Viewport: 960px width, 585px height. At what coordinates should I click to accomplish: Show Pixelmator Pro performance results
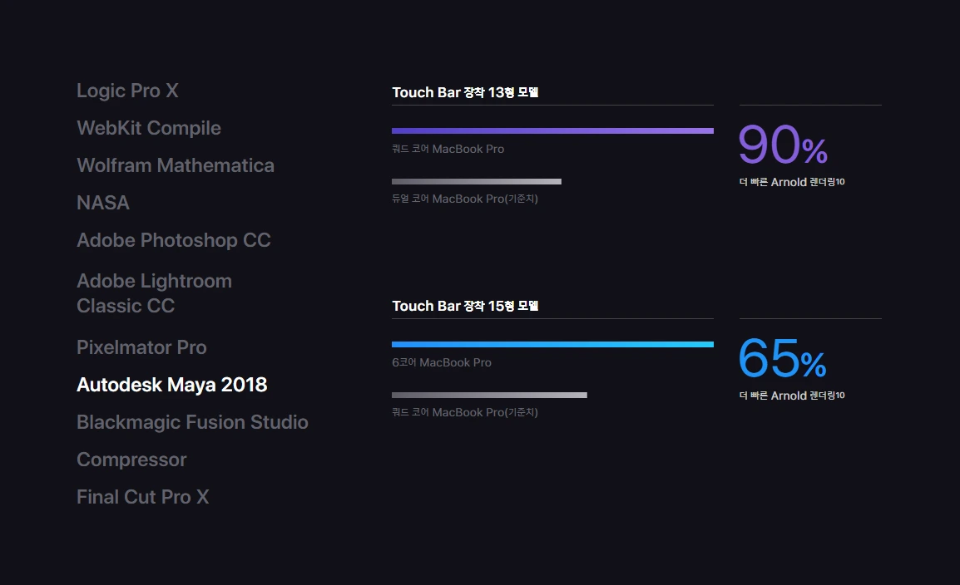141,347
